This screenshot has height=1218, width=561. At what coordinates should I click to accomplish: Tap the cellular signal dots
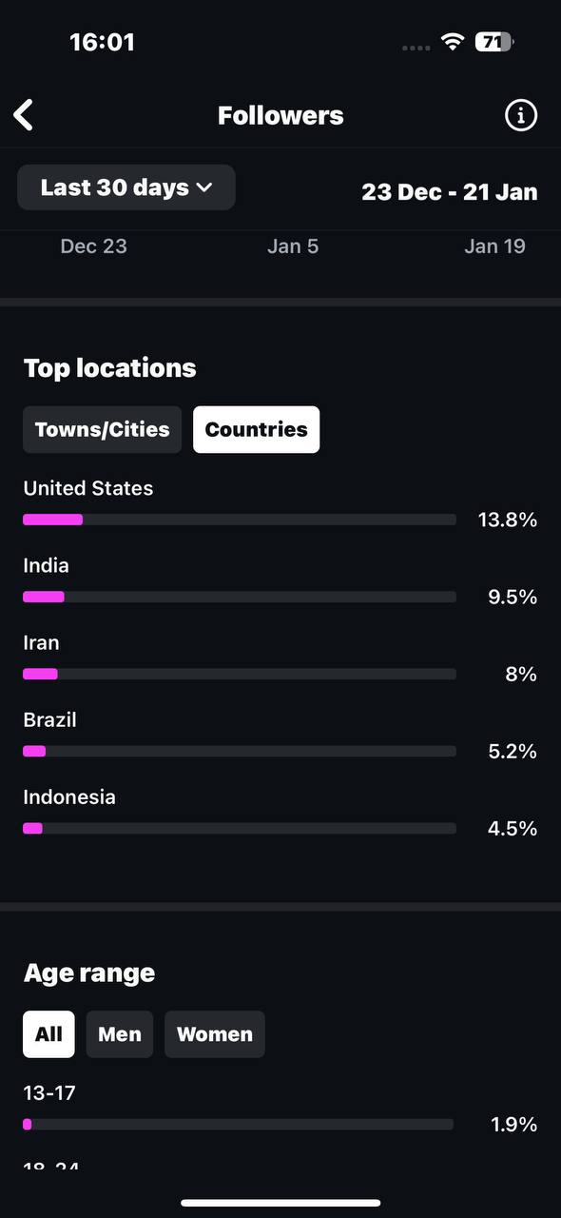(x=416, y=48)
